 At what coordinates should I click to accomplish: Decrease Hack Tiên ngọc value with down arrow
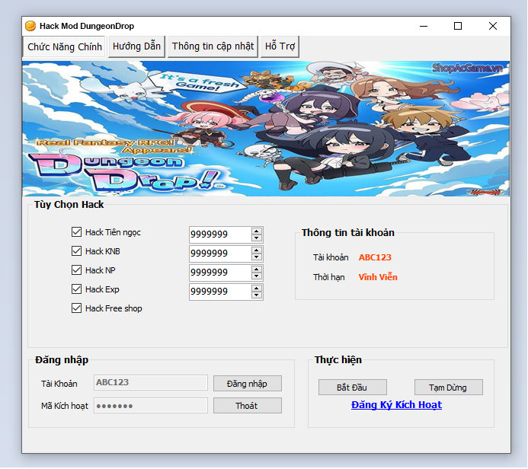point(257,238)
